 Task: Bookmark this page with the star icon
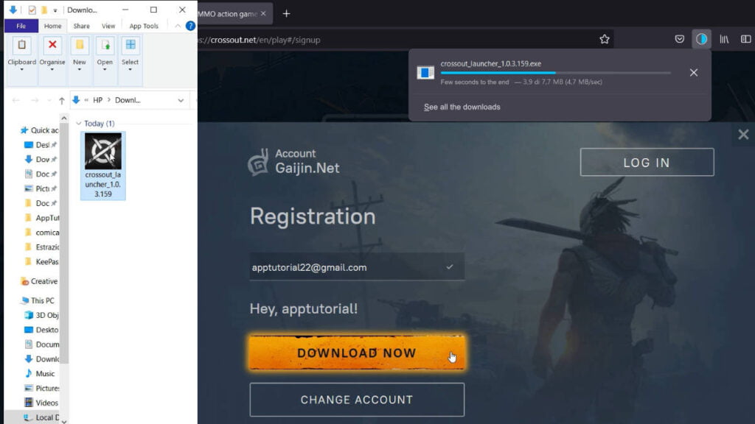pos(605,39)
